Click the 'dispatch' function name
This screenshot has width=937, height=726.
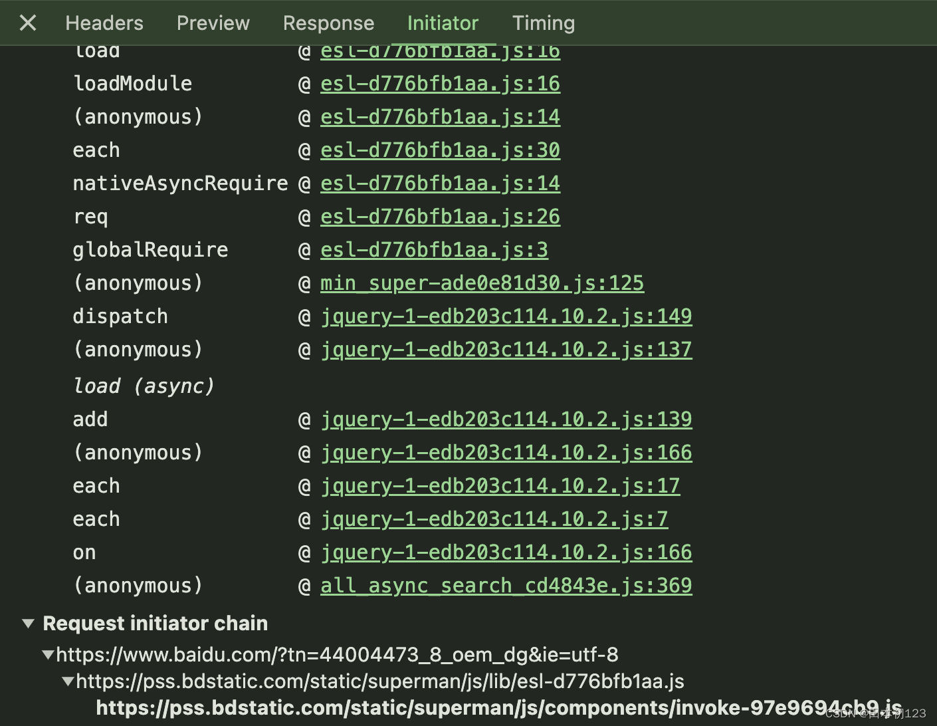pos(120,316)
